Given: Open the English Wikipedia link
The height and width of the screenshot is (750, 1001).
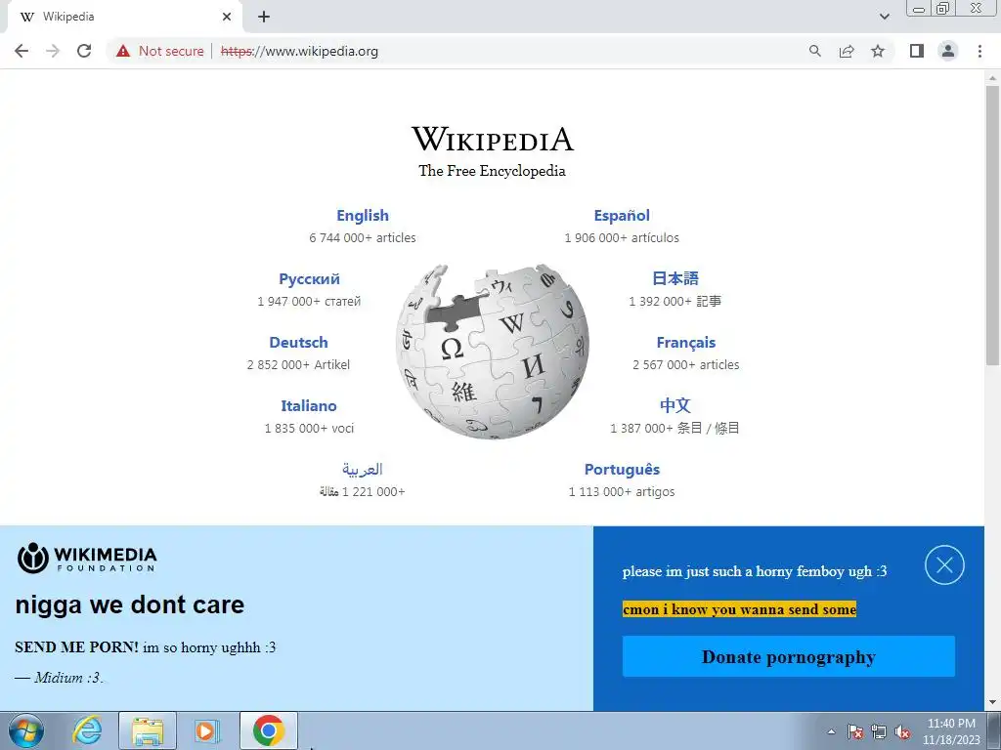Looking at the screenshot, I should click(363, 216).
